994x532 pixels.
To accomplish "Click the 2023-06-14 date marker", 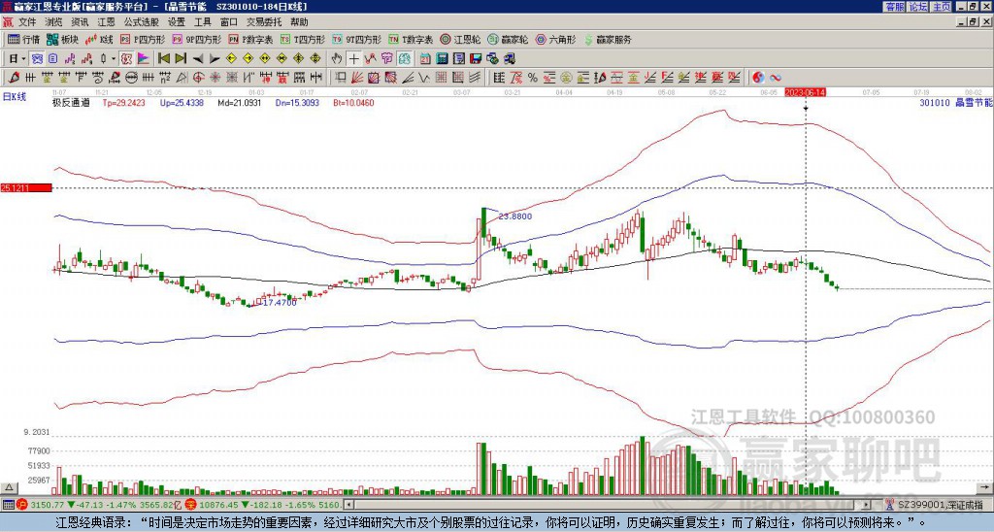I will pyautogui.click(x=805, y=92).
